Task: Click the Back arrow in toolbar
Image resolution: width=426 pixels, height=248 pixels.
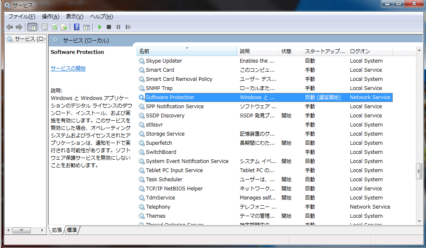Action: click(x=9, y=27)
